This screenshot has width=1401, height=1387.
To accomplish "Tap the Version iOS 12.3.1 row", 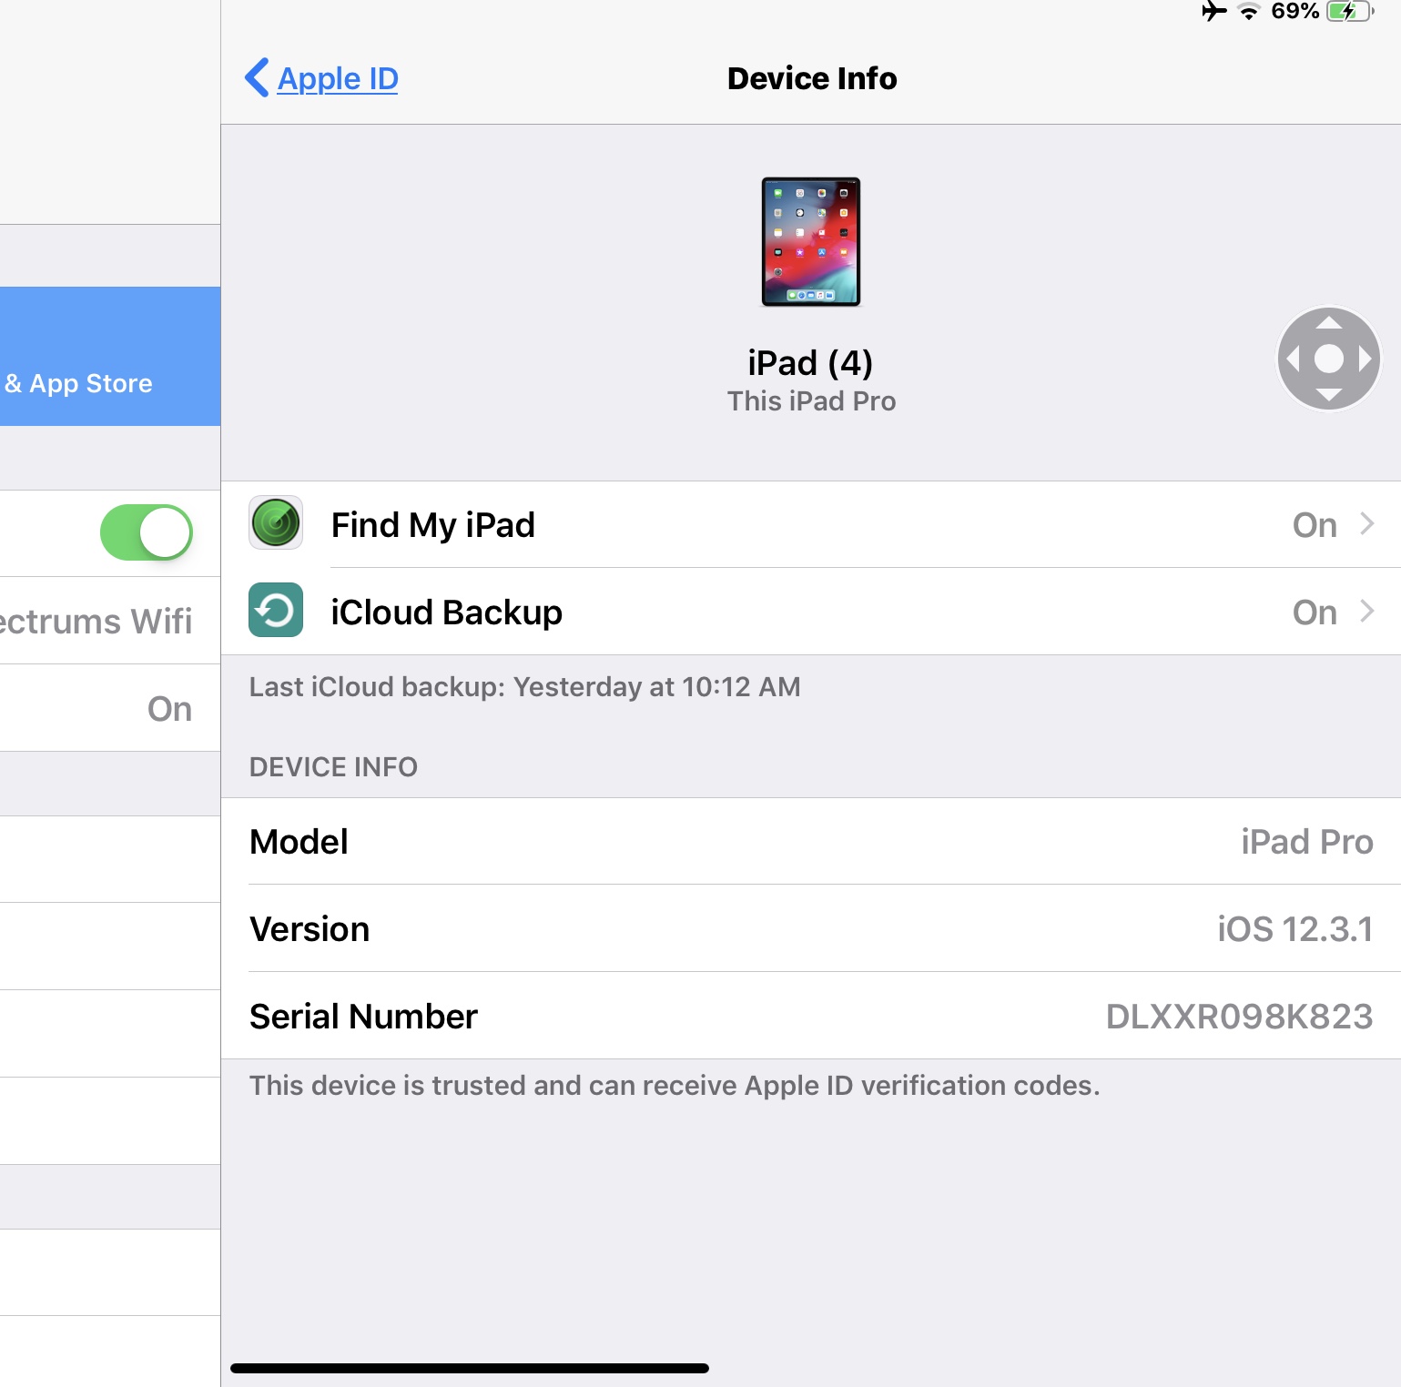I will click(811, 928).
